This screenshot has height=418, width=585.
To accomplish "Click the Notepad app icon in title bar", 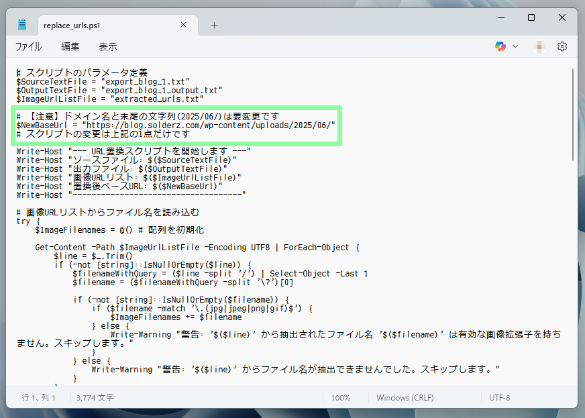I will tap(22, 25).
